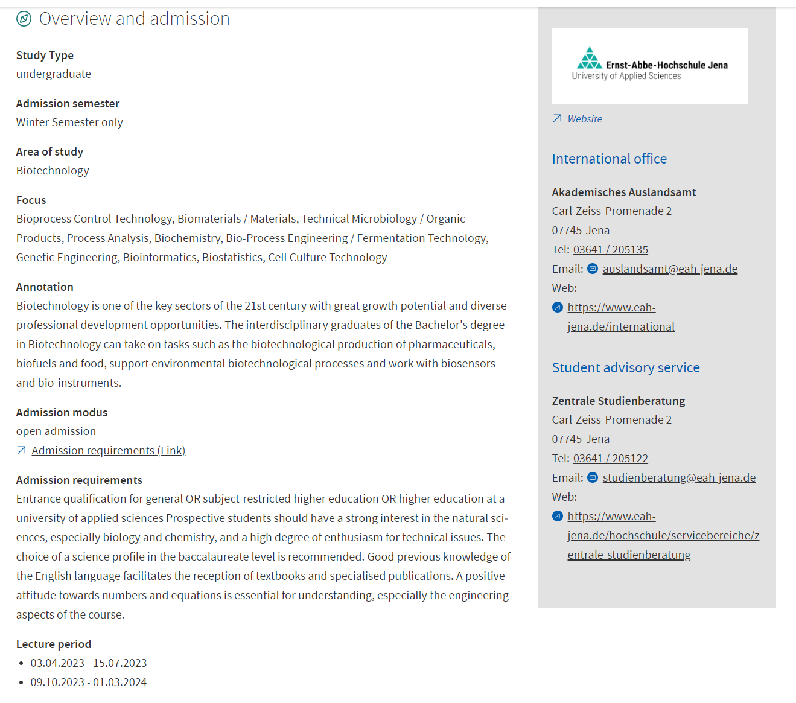Click arrow icon beside Studienberatung web link
This screenshot has height=703, width=796.
pyautogui.click(x=558, y=517)
